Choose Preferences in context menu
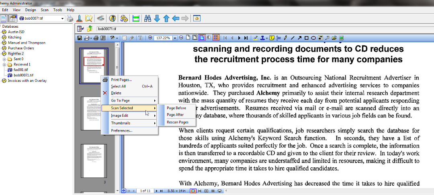 (x=130, y=130)
